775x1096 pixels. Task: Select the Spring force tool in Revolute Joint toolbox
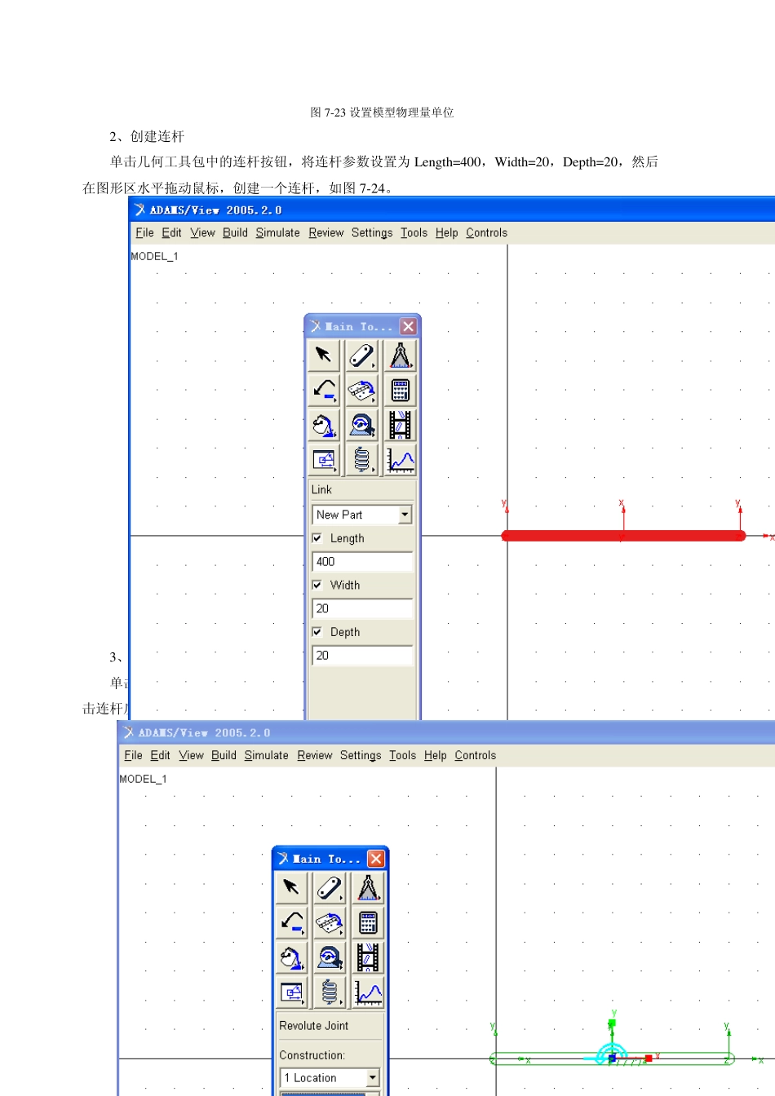[330, 992]
